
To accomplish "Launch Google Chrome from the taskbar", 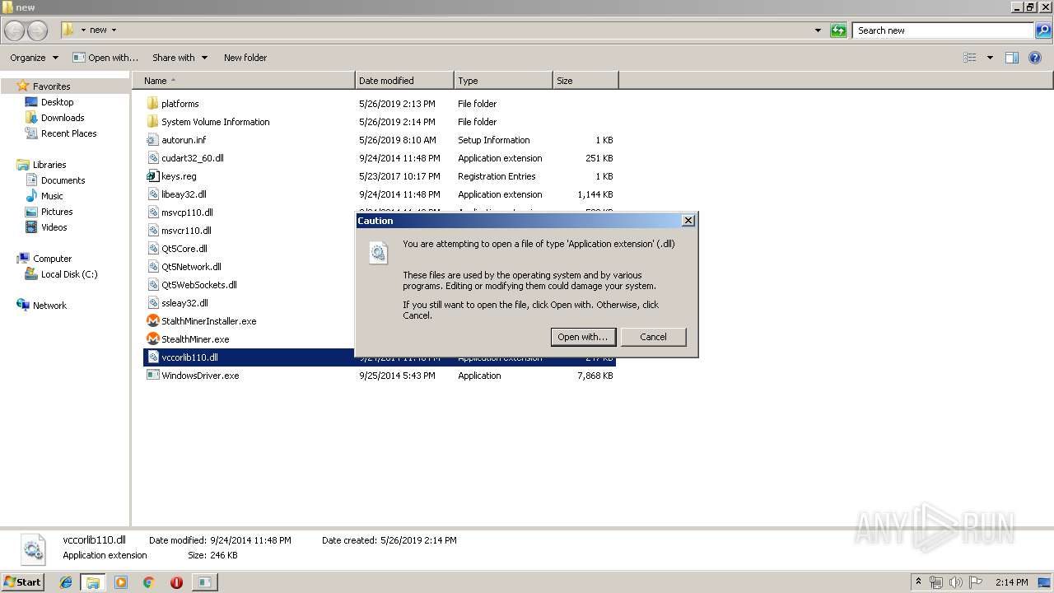I will [149, 582].
